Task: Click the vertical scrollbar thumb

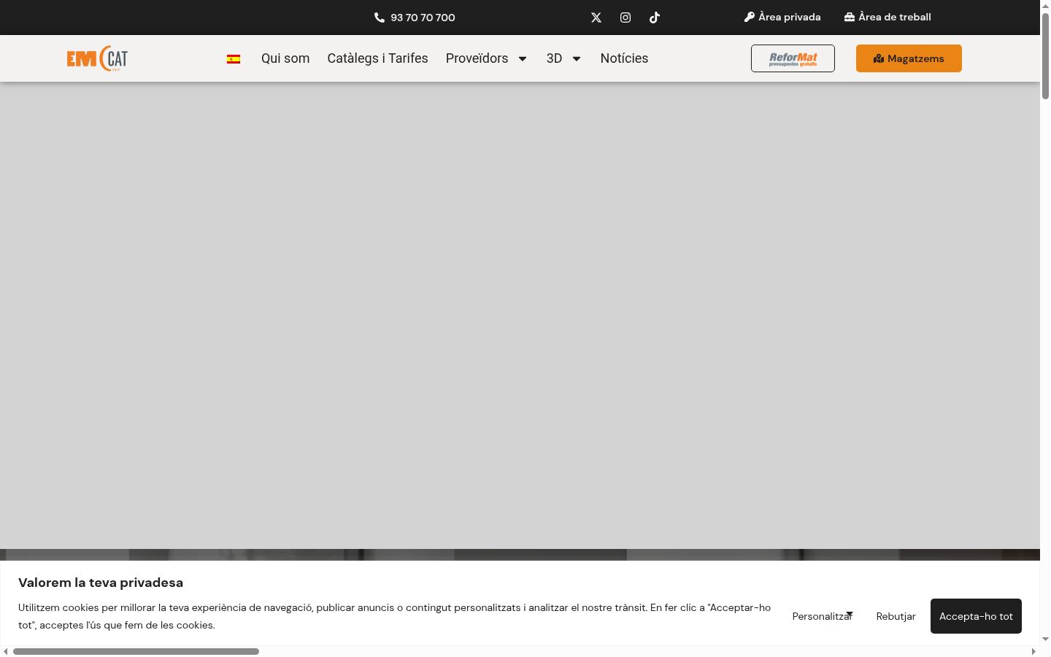Action: coord(1045,56)
